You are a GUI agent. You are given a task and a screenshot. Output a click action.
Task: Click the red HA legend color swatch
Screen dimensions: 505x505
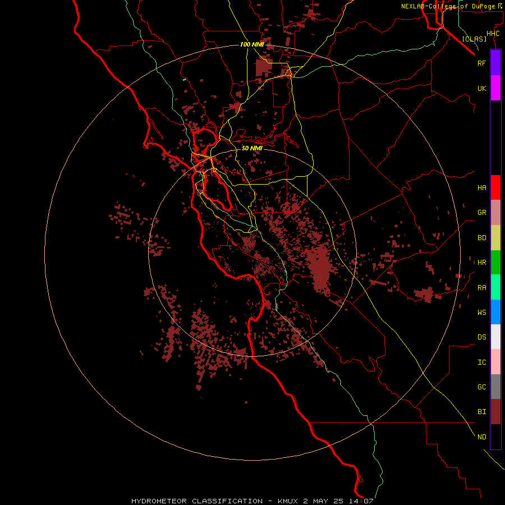495,187
